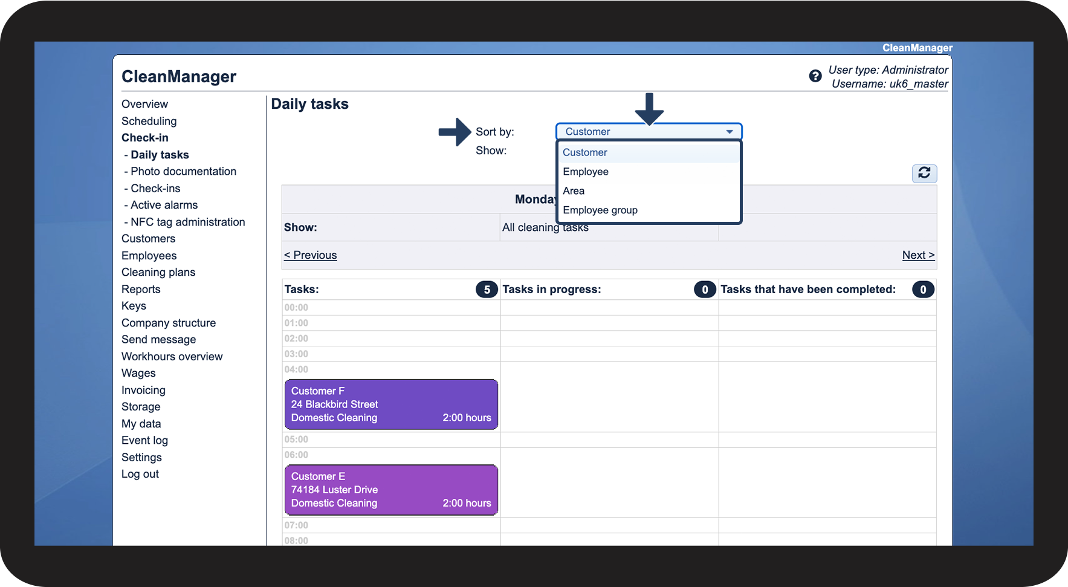Open the Customer E Luster Drive task
The width and height of the screenshot is (1068, 587).
point(391,490)
